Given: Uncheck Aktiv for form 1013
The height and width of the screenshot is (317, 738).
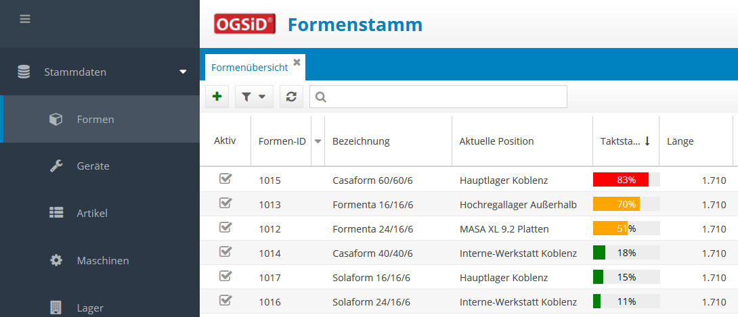Looking at the screenshot, I should 225,203.
